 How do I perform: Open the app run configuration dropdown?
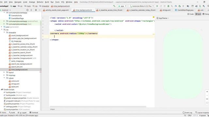click(122, 6)
